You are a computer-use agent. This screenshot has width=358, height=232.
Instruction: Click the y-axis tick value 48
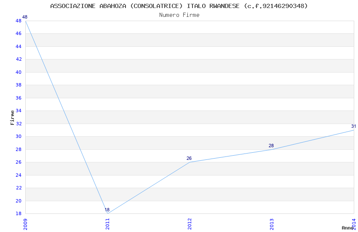pos(19,21)
